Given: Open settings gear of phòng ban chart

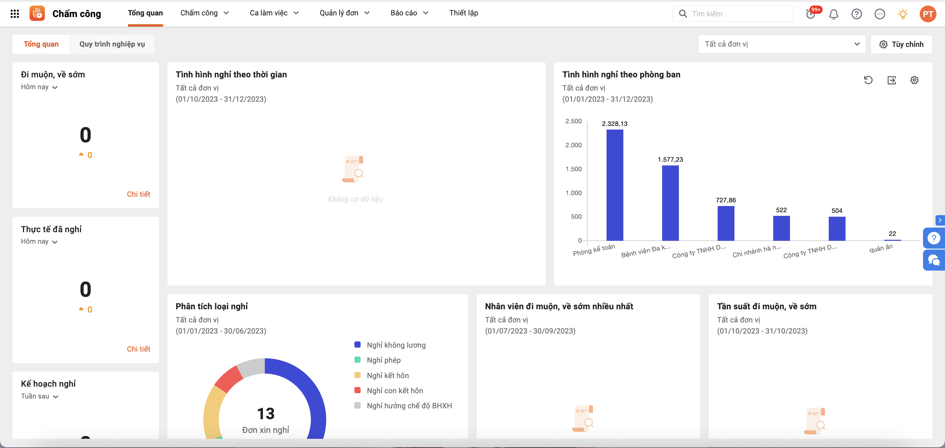Looking at the screenshot, I should point(914,80).
